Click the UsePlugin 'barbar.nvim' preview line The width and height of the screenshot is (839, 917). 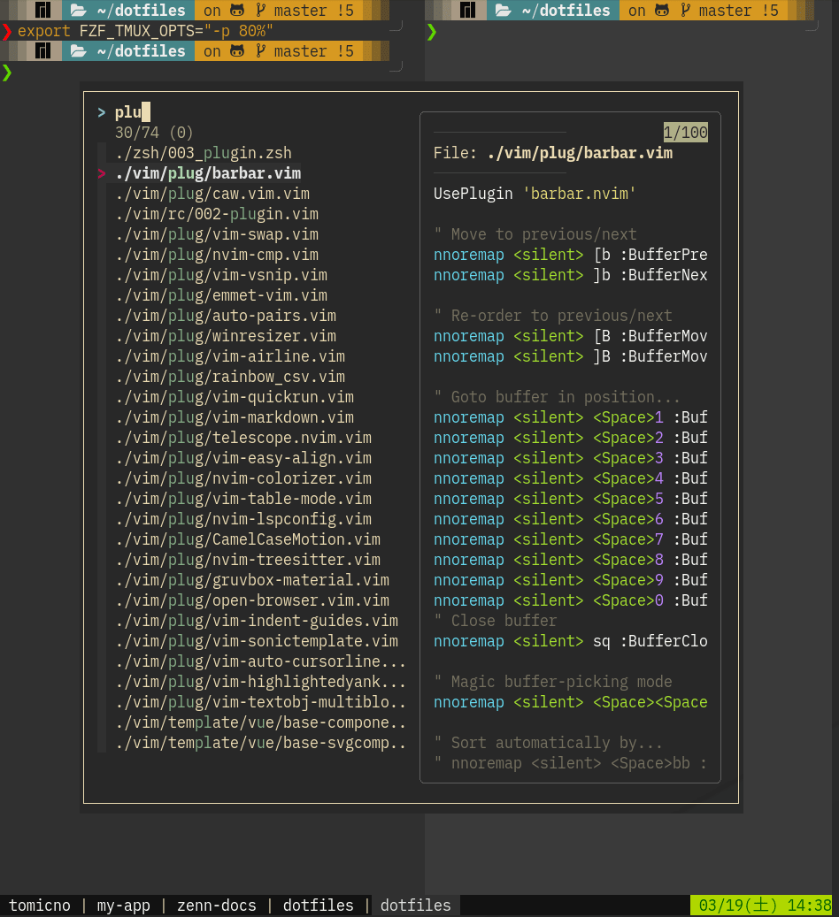coord(535,194)
